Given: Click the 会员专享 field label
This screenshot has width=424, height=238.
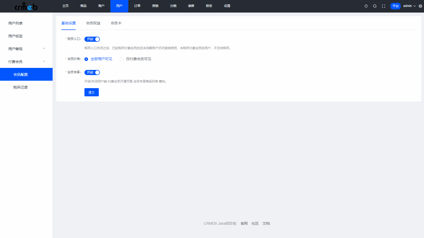Looking at the screenshot, I should (x=73, y=72).
